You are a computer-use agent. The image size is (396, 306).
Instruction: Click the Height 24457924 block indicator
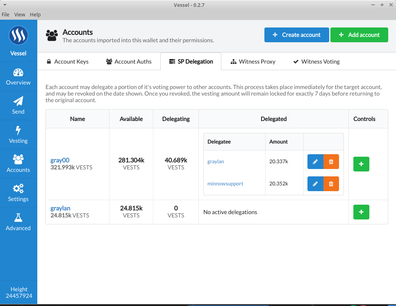point(19,292)
